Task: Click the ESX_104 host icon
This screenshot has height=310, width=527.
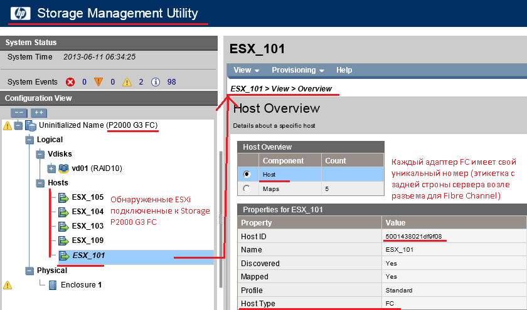Action: [63, 212]
